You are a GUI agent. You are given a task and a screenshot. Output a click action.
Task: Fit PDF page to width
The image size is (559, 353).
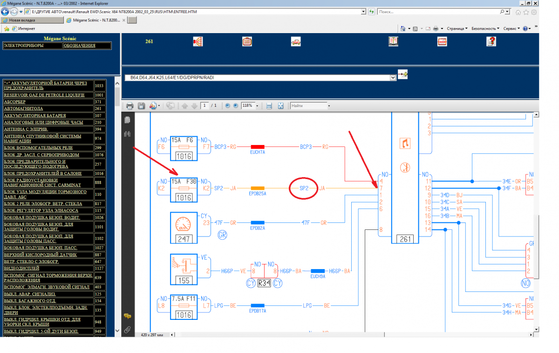(269, 106)
